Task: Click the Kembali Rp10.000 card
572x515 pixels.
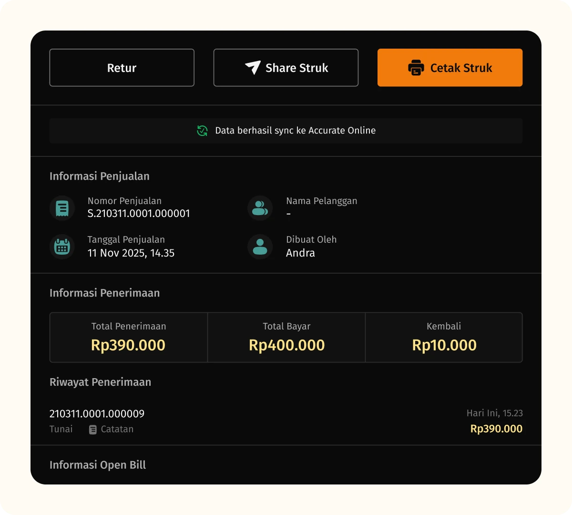Action: pyautogui.click(x=444, y=338)
